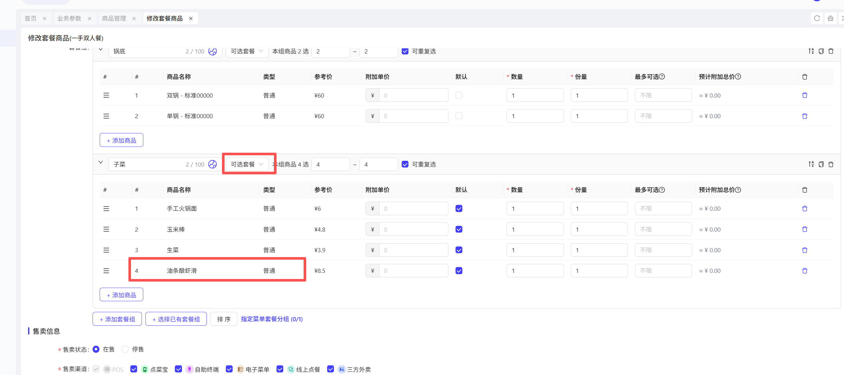
Task: Click sort icon for 子菜 group
Action: 811,164
